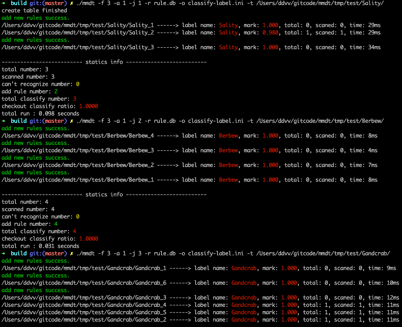Select the Gandcrab_6 file path

click(84, 283)
